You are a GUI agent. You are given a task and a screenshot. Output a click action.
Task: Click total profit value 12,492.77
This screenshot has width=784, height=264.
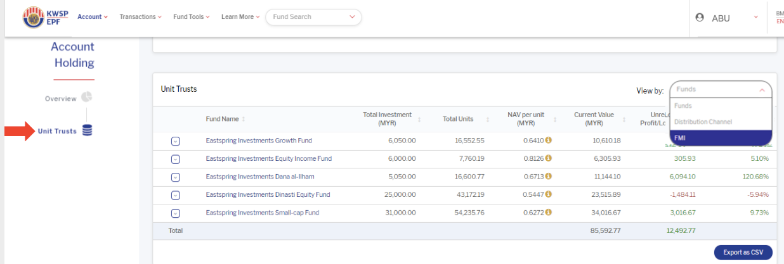coord(681,230)
